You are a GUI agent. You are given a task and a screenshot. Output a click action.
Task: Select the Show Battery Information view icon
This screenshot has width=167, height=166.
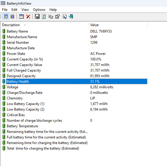coord(6,17)
